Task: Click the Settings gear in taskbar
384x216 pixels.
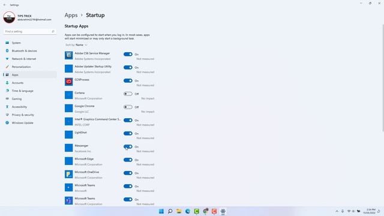Action: click(223, 211)
